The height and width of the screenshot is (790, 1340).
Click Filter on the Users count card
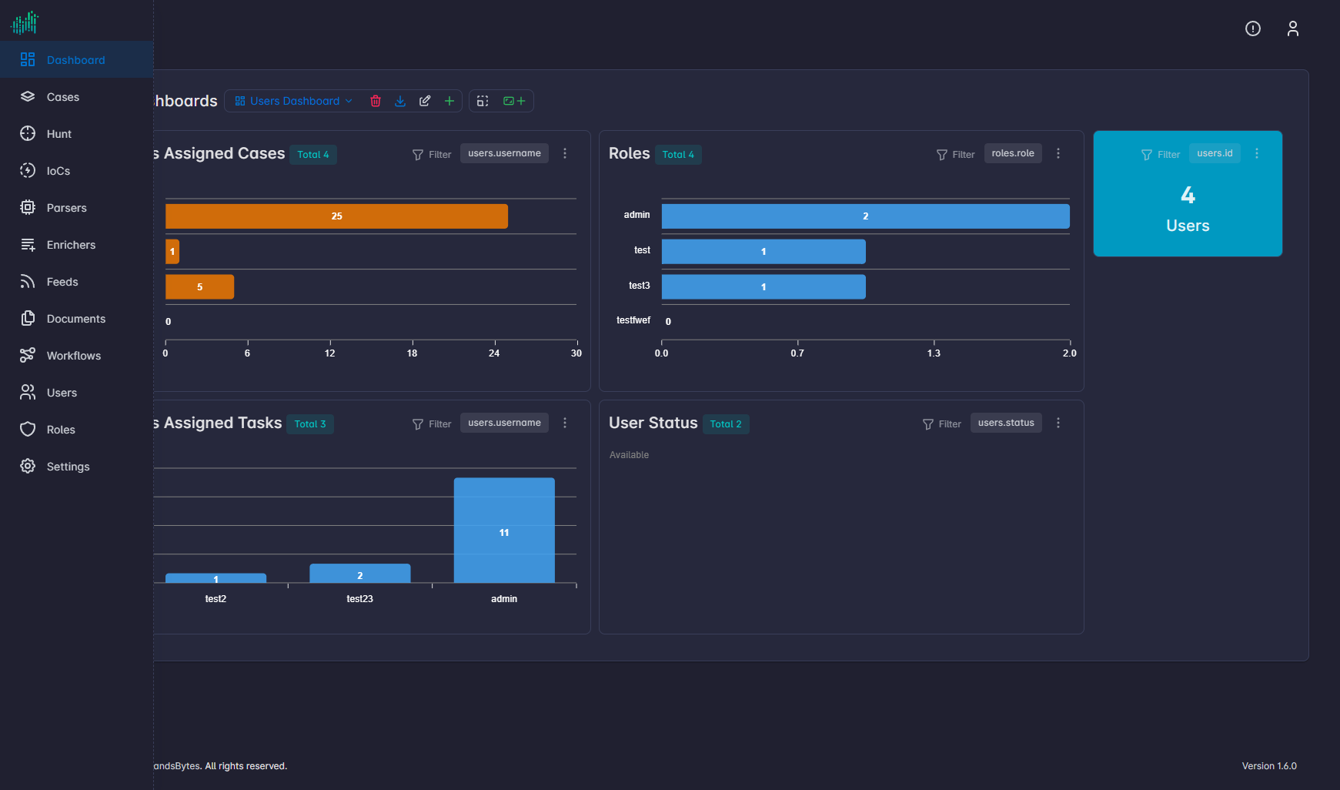point(1161,154)
